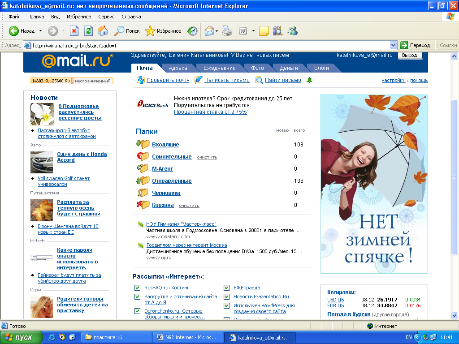Screen dimensions: 459x344
Task: Switch to №2 Internet Word taskbar button
Action: (188, 337)
